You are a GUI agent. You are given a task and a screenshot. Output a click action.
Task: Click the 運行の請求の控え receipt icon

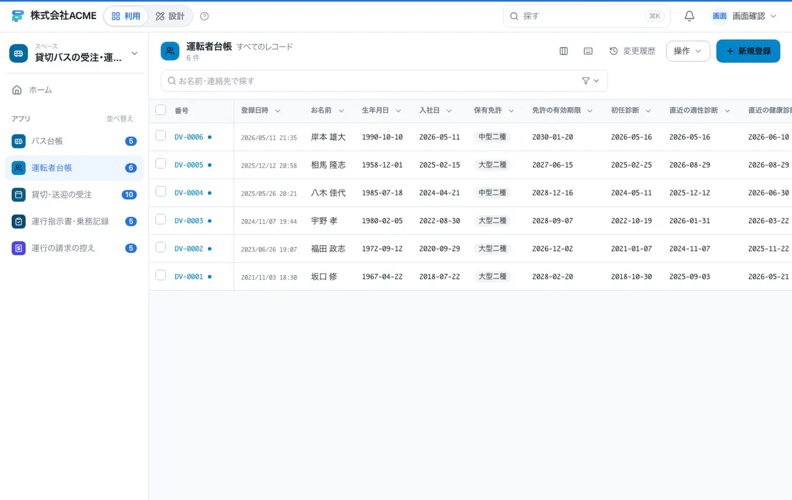(19, 248)
